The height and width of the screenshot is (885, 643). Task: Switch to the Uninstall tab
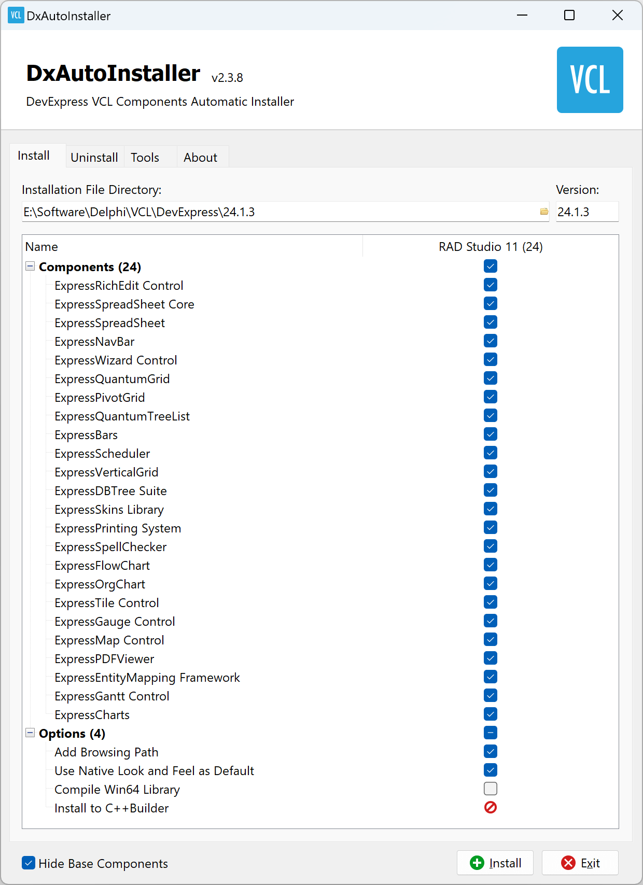pyautogui.click(x=94, y=157)
